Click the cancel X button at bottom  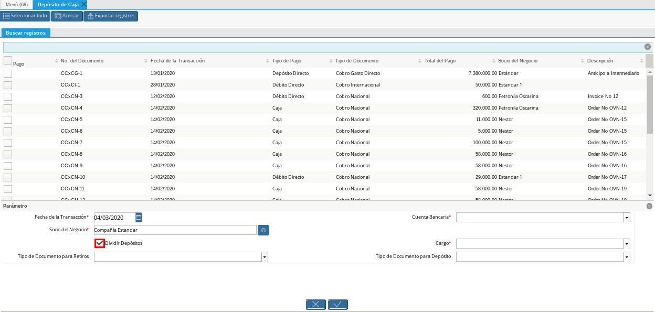(316, 305)
